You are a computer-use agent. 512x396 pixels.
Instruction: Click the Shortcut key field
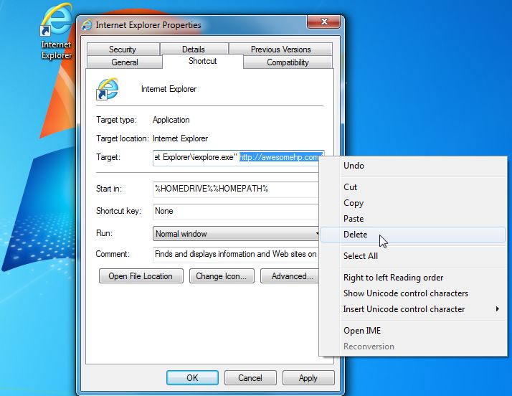236,212
